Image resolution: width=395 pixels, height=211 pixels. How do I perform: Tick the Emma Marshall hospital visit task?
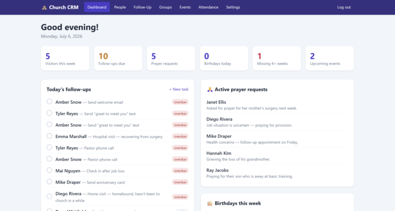tap(49, 136)
